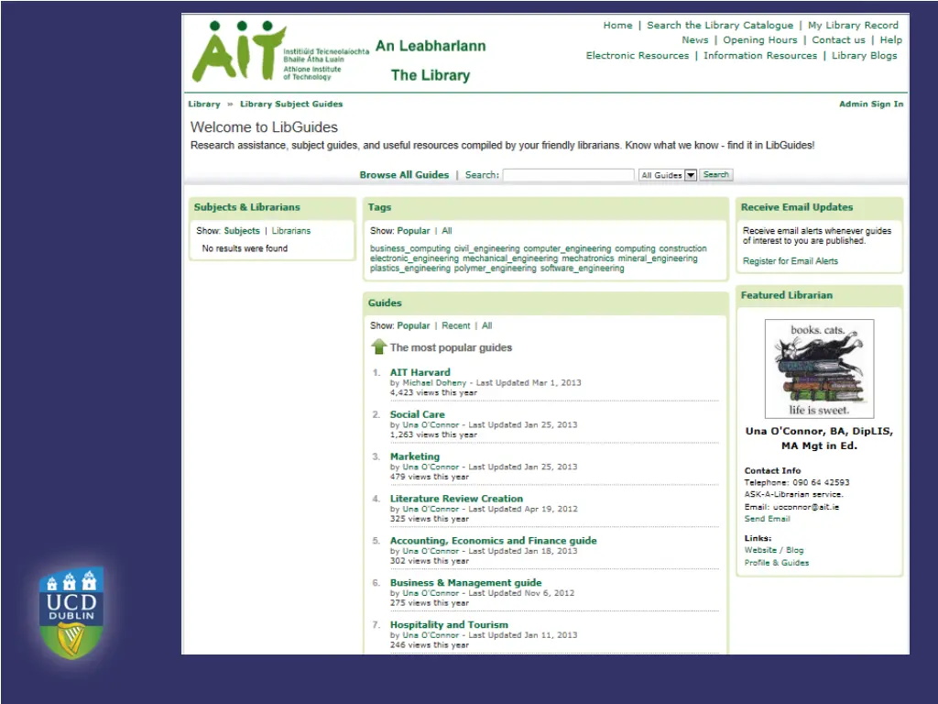
Task: Show Recent guides in the Guides panel
Action: pos(456,325)
